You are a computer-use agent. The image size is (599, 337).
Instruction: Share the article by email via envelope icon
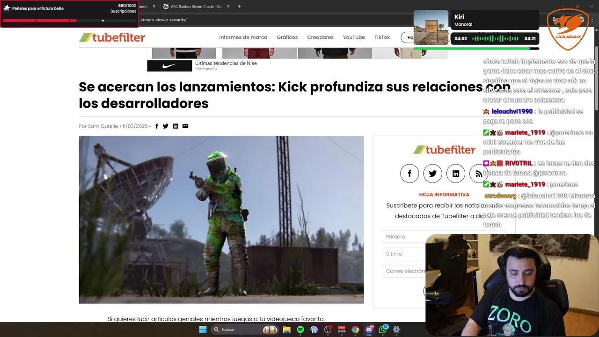tap(185, 126)
